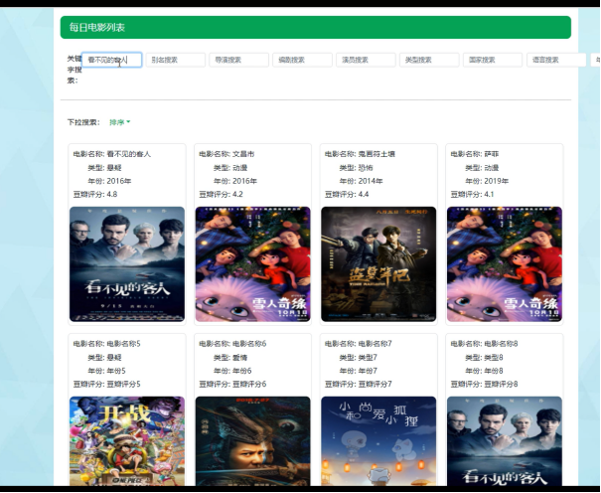Focus the 别名搜索 input box
Screen dimensions: 601x493
pos(175,60)
